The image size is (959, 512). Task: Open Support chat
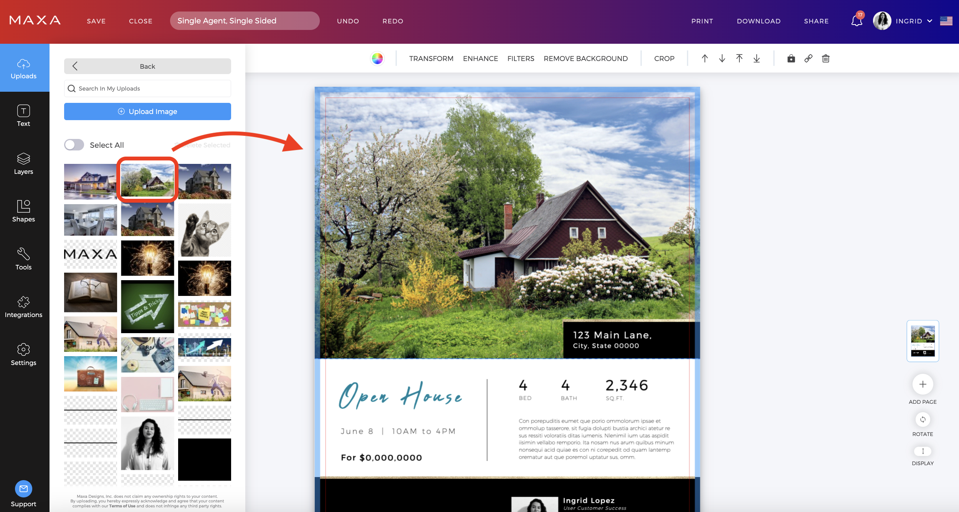coord(23,494)
